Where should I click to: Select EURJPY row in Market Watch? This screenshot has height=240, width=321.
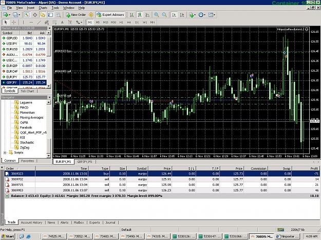24,77
